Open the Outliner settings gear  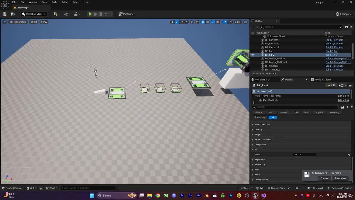click(x=351, y=27)
